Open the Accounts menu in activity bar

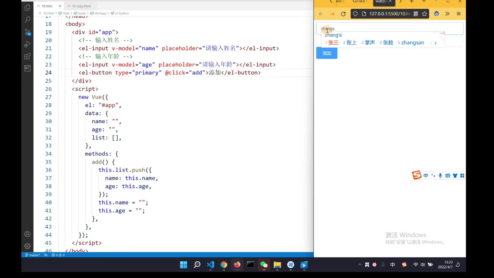pyautogui.click(x=27, y=234)
